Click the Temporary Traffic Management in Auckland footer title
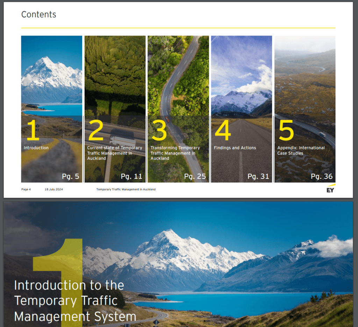 point(126,189)
